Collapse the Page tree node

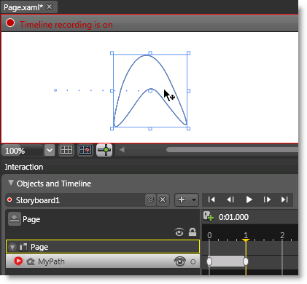[x=12, y=247]
